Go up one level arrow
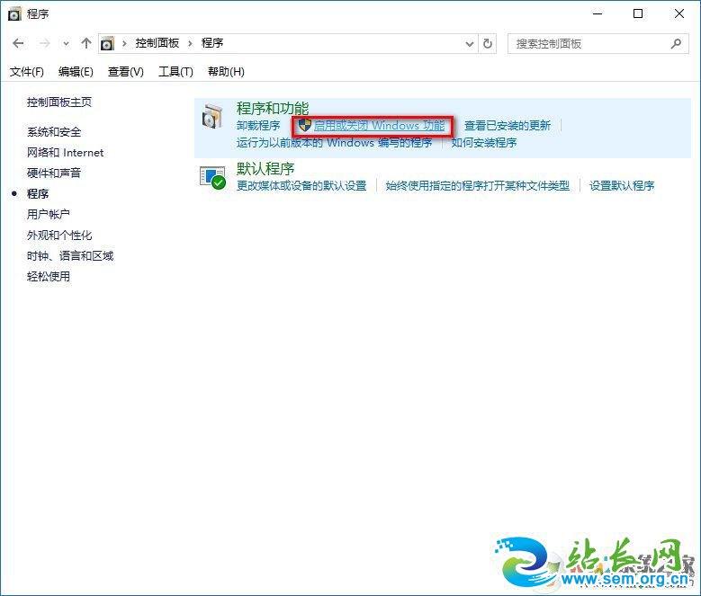This screenshot has width=701, height=596. coord(85,43)
